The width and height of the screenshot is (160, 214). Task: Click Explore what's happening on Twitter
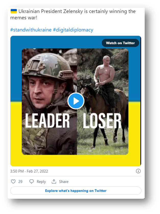(x=76, y=191)
